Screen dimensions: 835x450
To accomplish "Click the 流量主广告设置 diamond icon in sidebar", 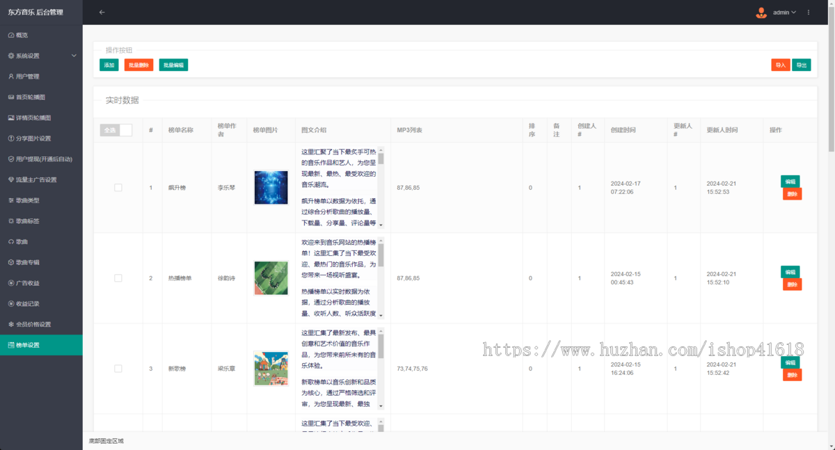I will pos(11,179).
